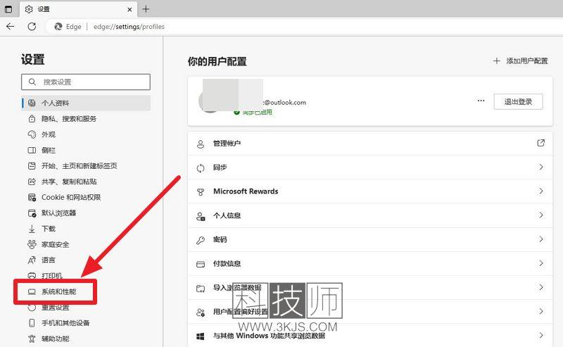The width and height of the screenshot is (563, 347).
Task: Expand the 用户配置偏好设置 row chevron
Action: 540,311
